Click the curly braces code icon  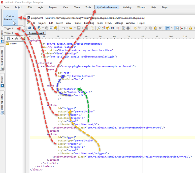coord(112,28)
